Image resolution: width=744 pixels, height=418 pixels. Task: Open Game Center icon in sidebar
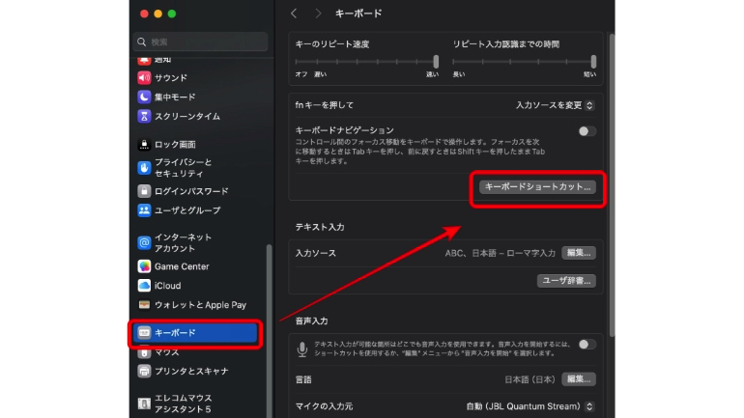point(144,266)
